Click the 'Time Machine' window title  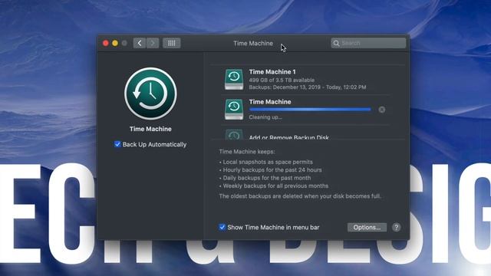click(253, 44)
